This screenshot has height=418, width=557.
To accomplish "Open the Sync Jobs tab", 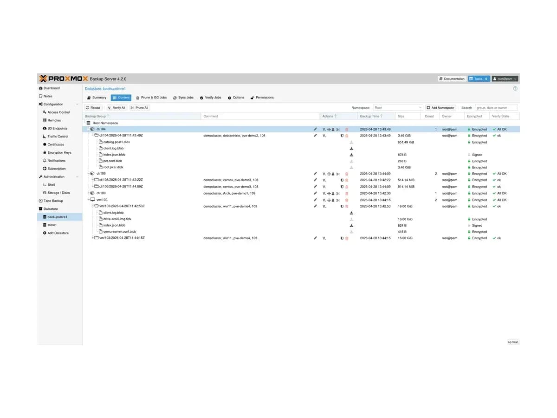I will 183,98.
